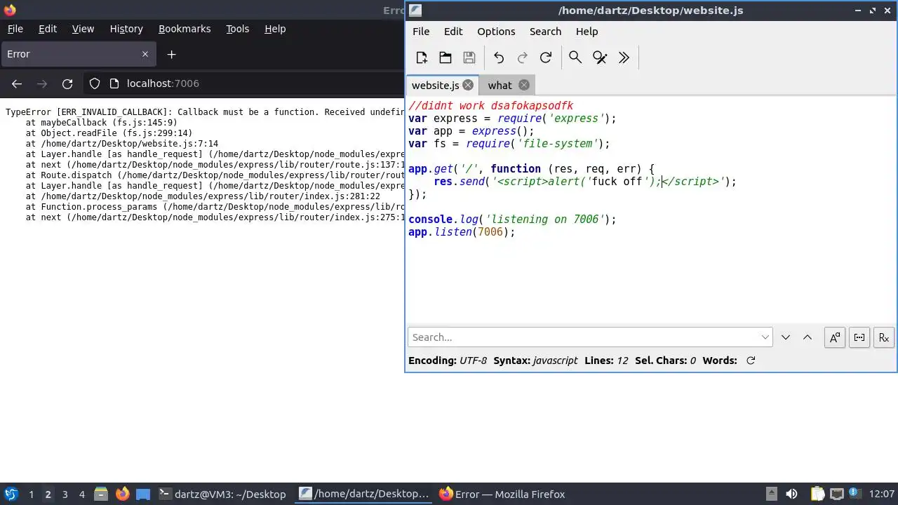898x505 pixels.
Task: Click the Syntax: javascript status entry
Action: click(x=535, y=361)
